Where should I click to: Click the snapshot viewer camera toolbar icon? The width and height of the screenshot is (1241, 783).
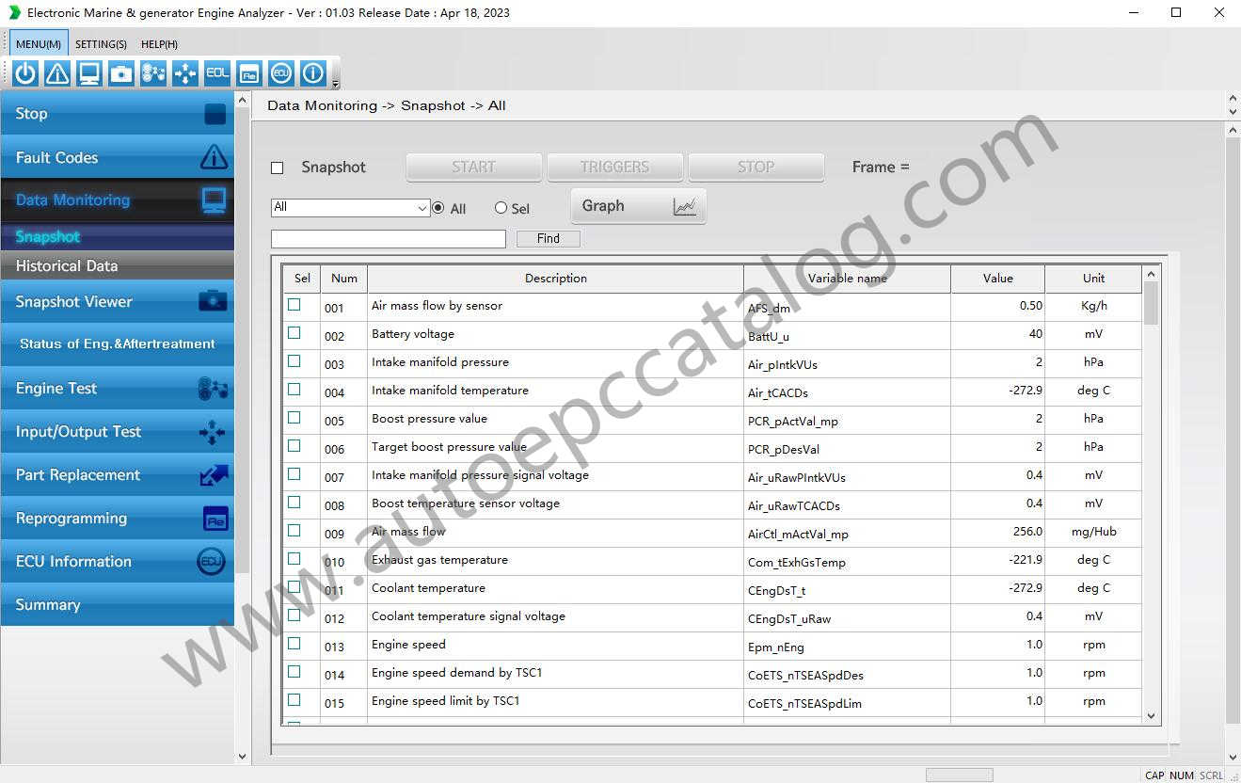121,73
